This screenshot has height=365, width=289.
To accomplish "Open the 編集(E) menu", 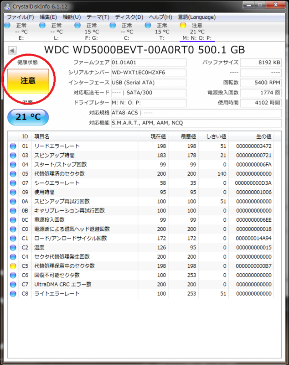I will tap(48, 17).
